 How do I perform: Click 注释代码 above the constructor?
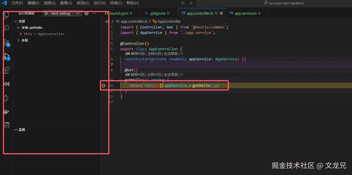pyautogui.click(x=154, y=54)
